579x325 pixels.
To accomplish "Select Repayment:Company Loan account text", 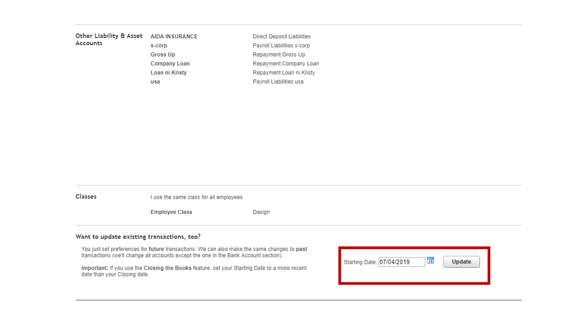I will 286,64.
